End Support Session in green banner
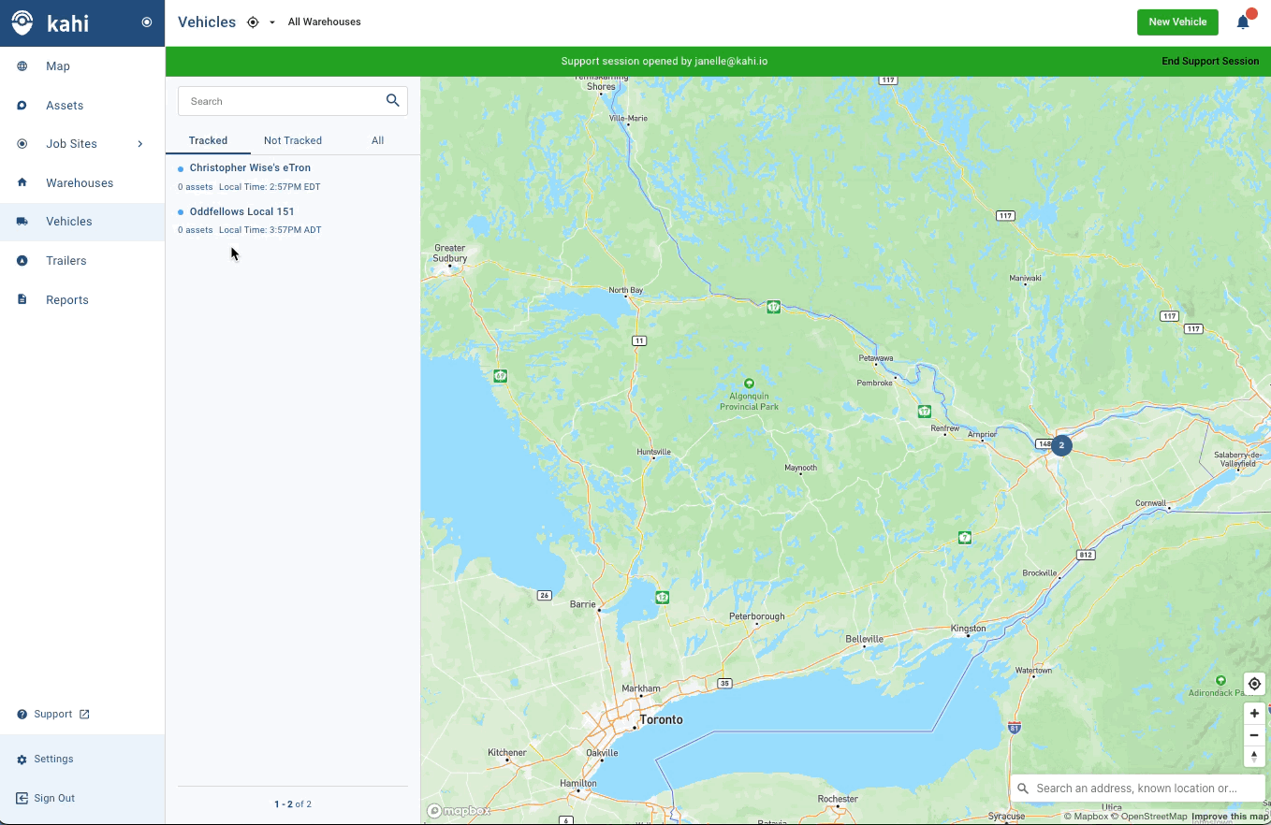 pos(1210,62)
